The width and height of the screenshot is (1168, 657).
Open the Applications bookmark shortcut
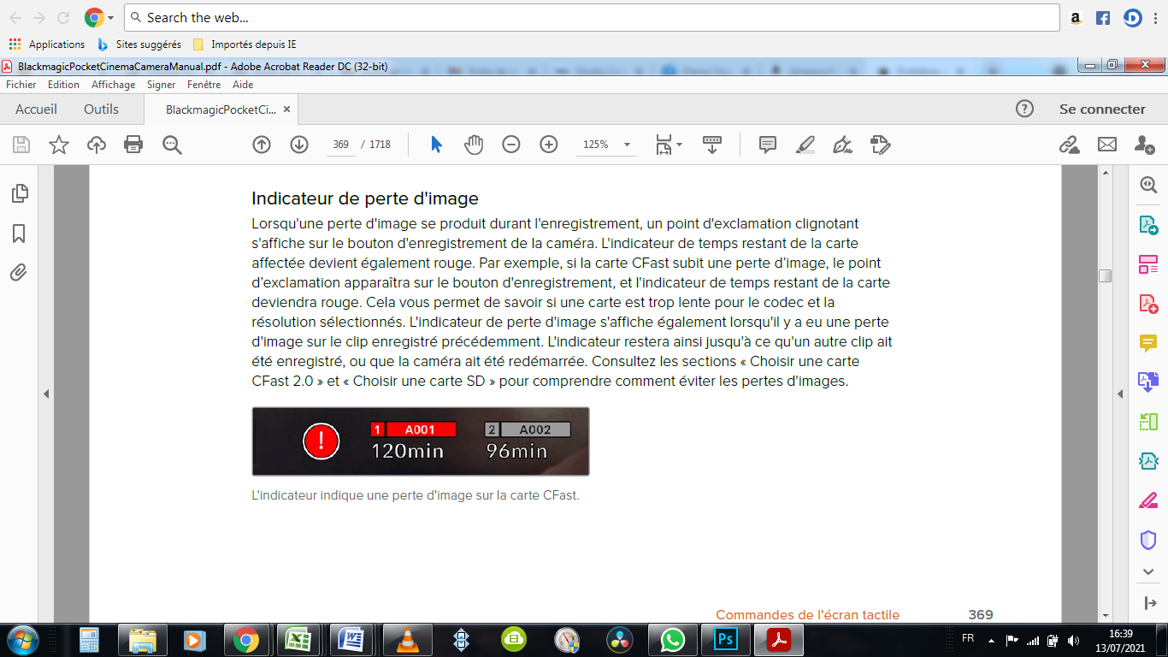coord(47,44)
